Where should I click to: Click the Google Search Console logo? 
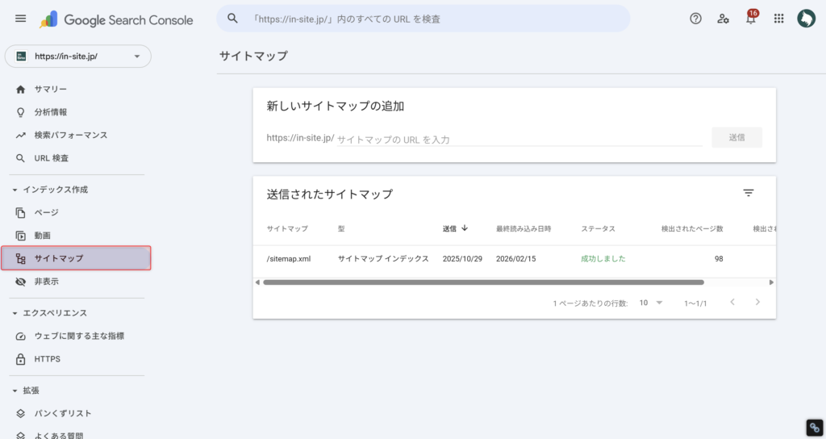tap(116, 20)
